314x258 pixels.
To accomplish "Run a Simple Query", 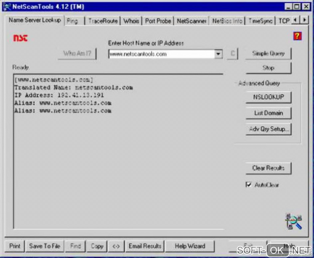I will (x=268, y=53).
